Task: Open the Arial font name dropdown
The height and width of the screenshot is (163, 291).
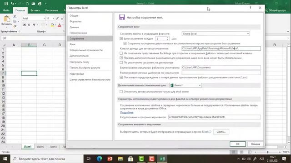Action: tap(44, 18)
